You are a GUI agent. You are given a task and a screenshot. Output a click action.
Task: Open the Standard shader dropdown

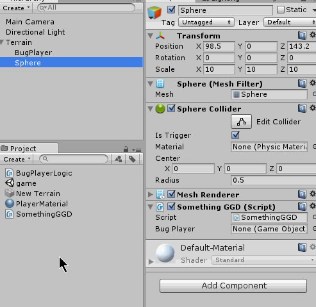tap(263, 260)
